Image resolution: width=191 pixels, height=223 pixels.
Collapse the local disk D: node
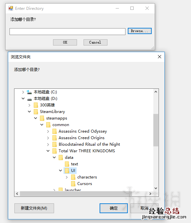click(x=23, y=99)
